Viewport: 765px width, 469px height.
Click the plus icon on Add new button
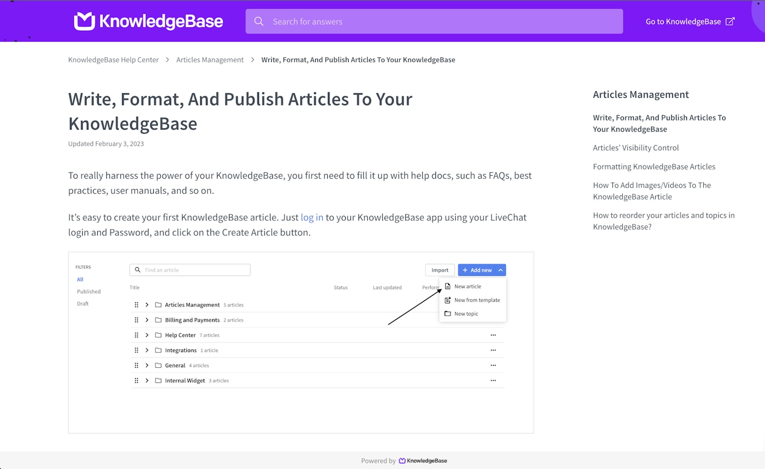[465, 270]
